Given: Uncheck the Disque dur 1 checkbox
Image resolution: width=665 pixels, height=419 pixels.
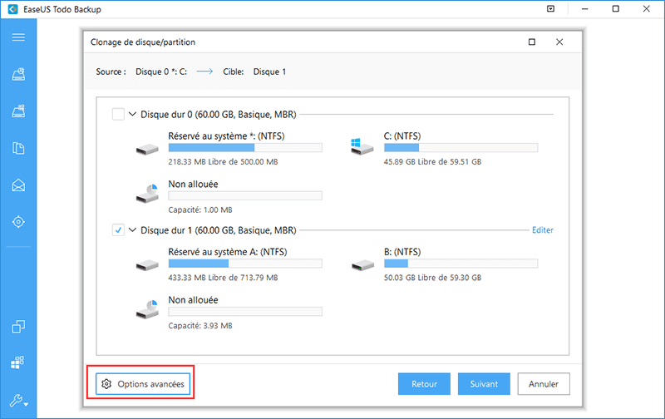Looking at the screenshot, I should click(118, 230).
